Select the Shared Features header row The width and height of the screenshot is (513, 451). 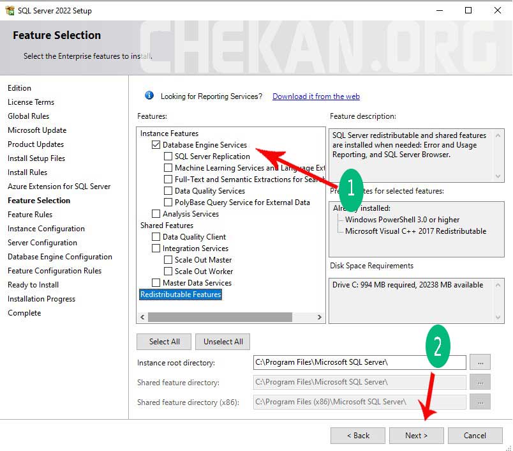(x=167, y=225)
